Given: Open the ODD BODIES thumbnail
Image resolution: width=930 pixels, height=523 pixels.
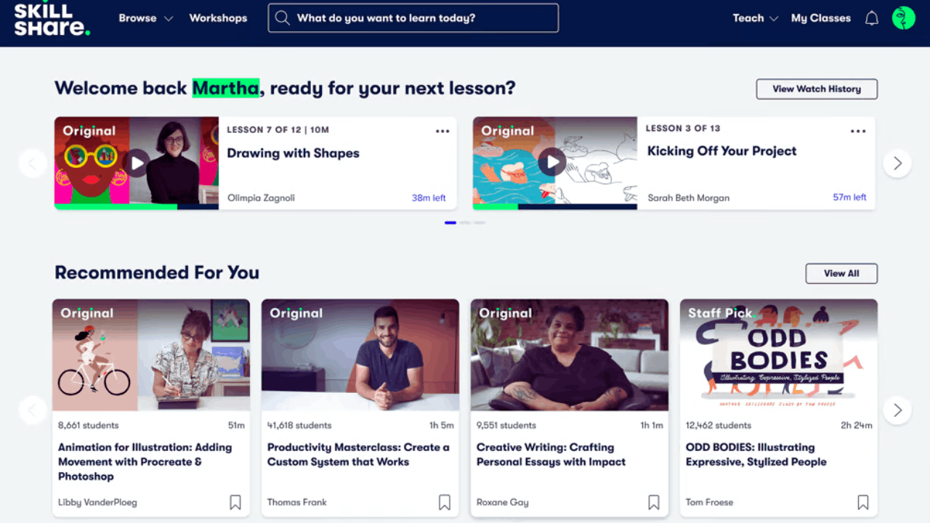Looking at the screenshot, I should coord(779,355).
